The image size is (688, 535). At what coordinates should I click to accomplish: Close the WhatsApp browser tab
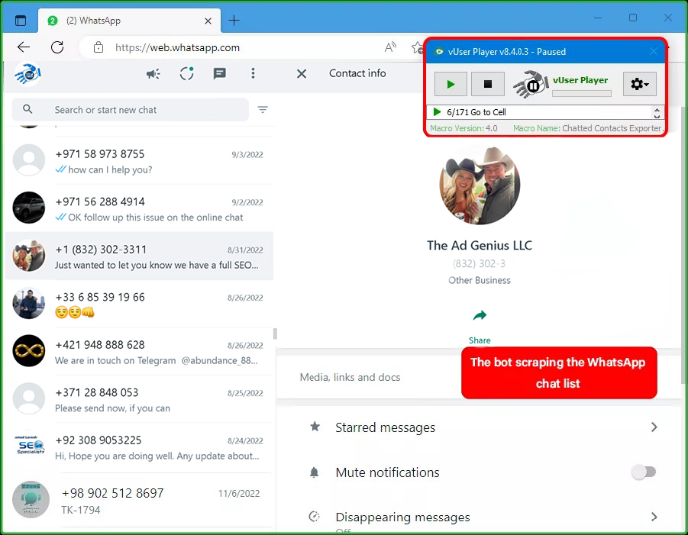pyautogui.click(x=208, y=21)
